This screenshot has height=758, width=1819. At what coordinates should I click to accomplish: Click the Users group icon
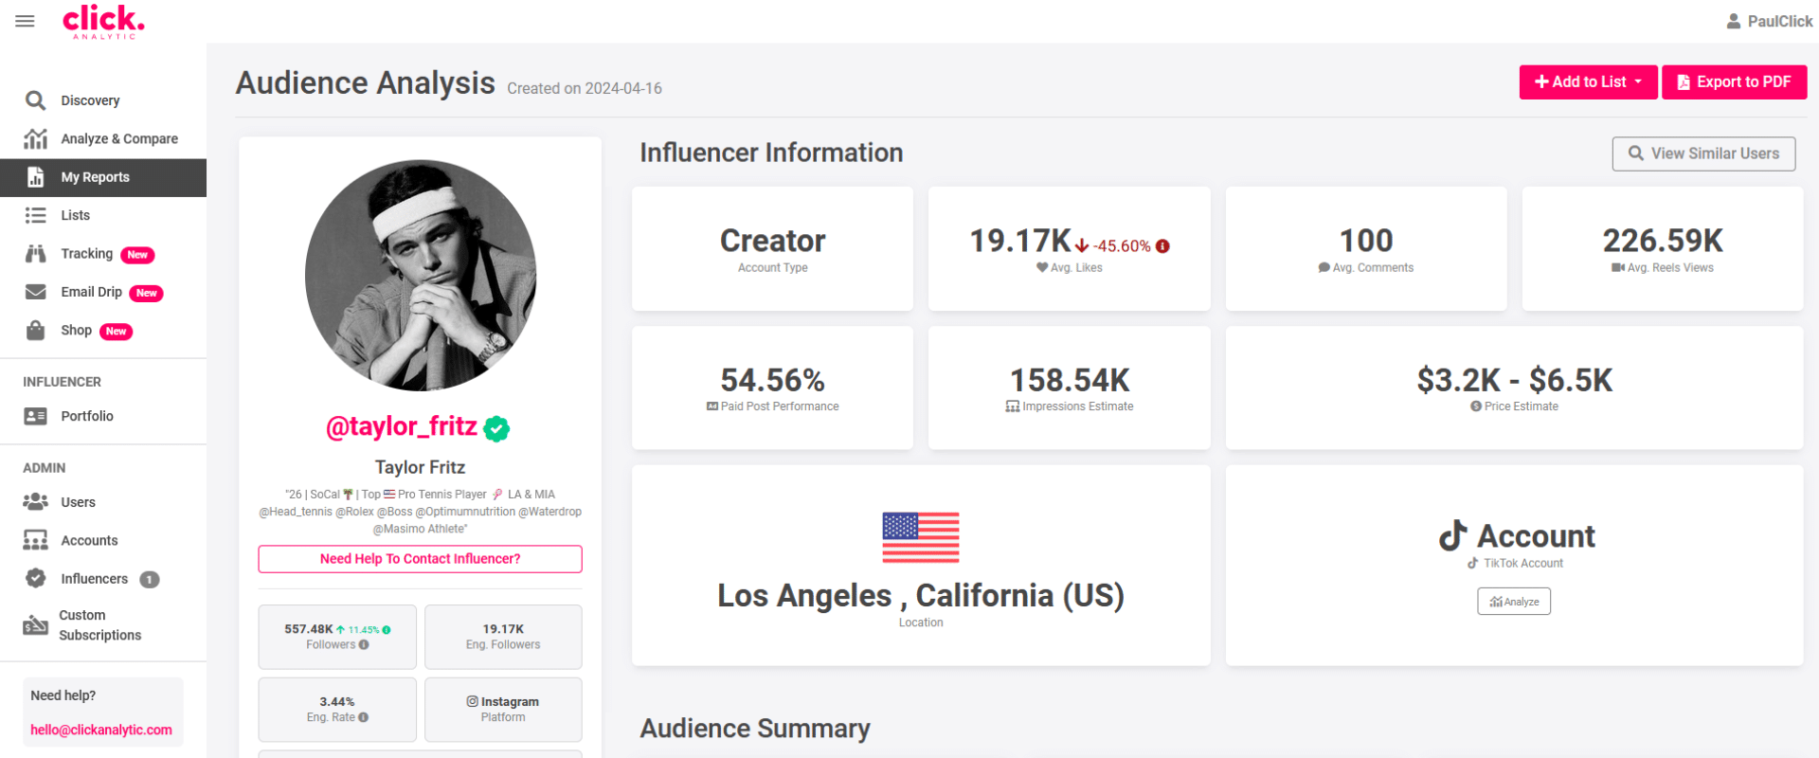35,501
